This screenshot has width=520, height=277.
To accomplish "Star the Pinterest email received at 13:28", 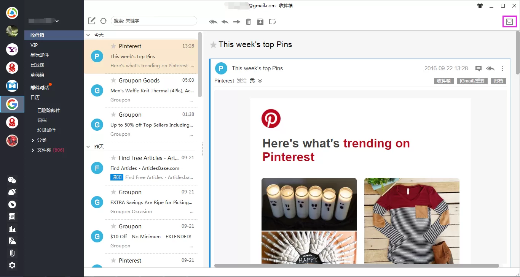I will pyautogui.click(x=113, y=46).
